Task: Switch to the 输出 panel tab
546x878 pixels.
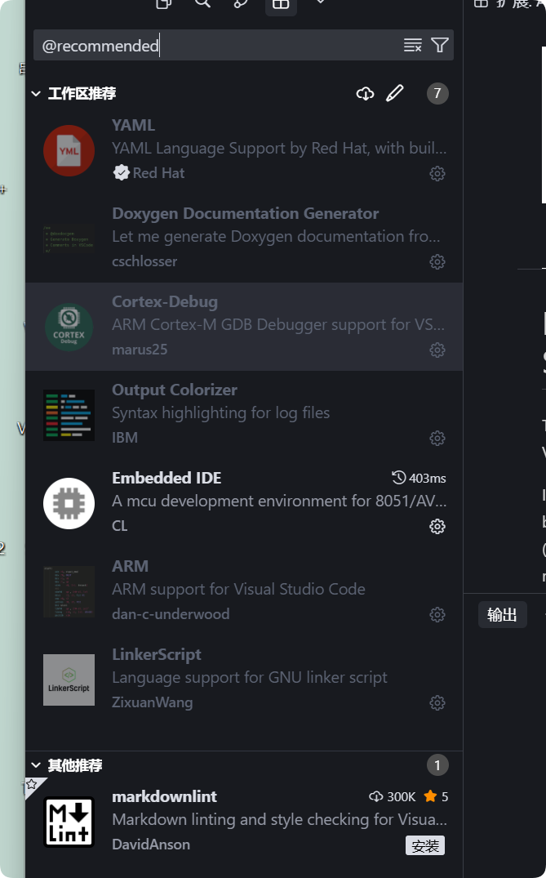Action: pos(502,614)
